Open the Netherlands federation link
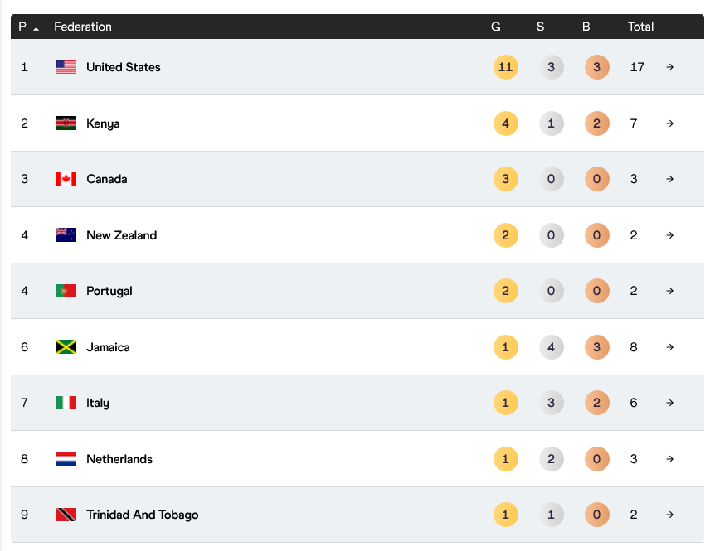The width and height of the screenshot is (710, 551). [119, 459]
